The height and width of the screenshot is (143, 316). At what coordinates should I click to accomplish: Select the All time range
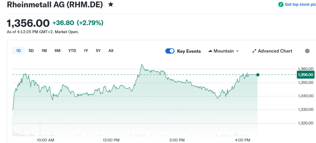[x=111, y=51]
